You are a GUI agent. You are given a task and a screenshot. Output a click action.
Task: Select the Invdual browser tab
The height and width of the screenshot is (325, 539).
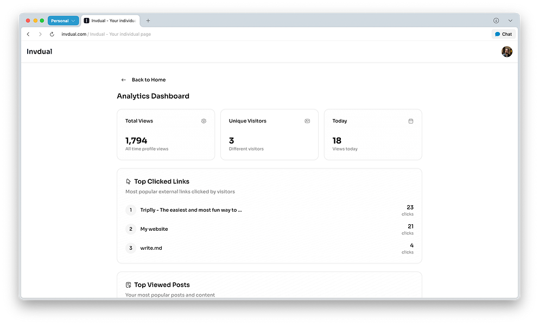(111, 21)
